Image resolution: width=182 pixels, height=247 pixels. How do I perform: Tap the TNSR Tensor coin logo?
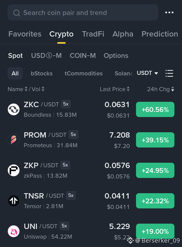click(x=14, y=201)
